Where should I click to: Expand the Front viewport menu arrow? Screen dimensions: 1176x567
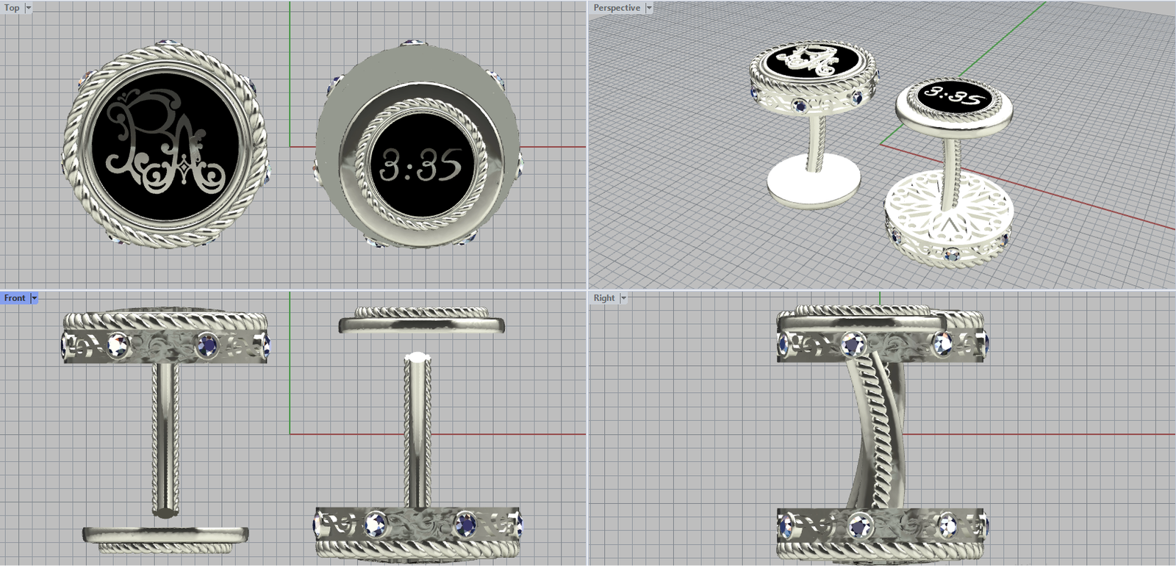[34, 298]
